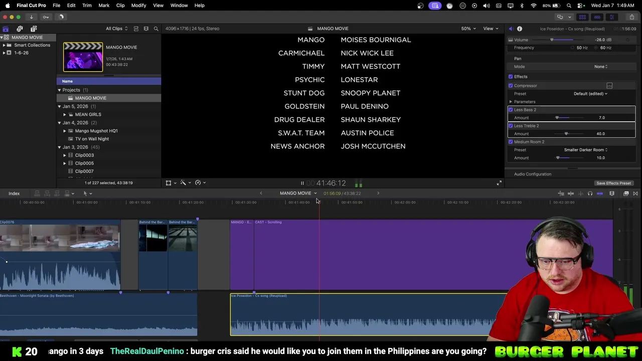The height and width of the screenshot is (361, 642).
Task: Show background tasks circular progress icon
Action: pos(61,17)
